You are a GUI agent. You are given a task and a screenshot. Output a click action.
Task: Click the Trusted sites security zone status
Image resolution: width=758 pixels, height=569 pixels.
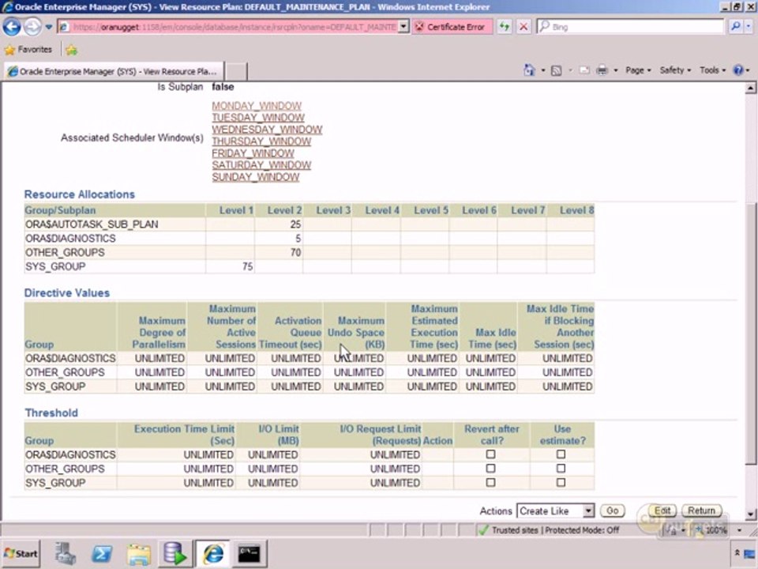click(549, 530)
